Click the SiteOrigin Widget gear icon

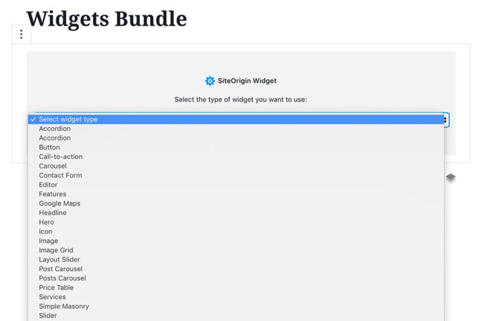click(210, 81)
